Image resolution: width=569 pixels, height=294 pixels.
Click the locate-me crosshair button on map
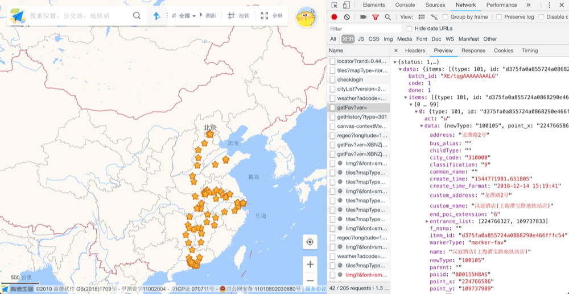(x=310, y=242)
